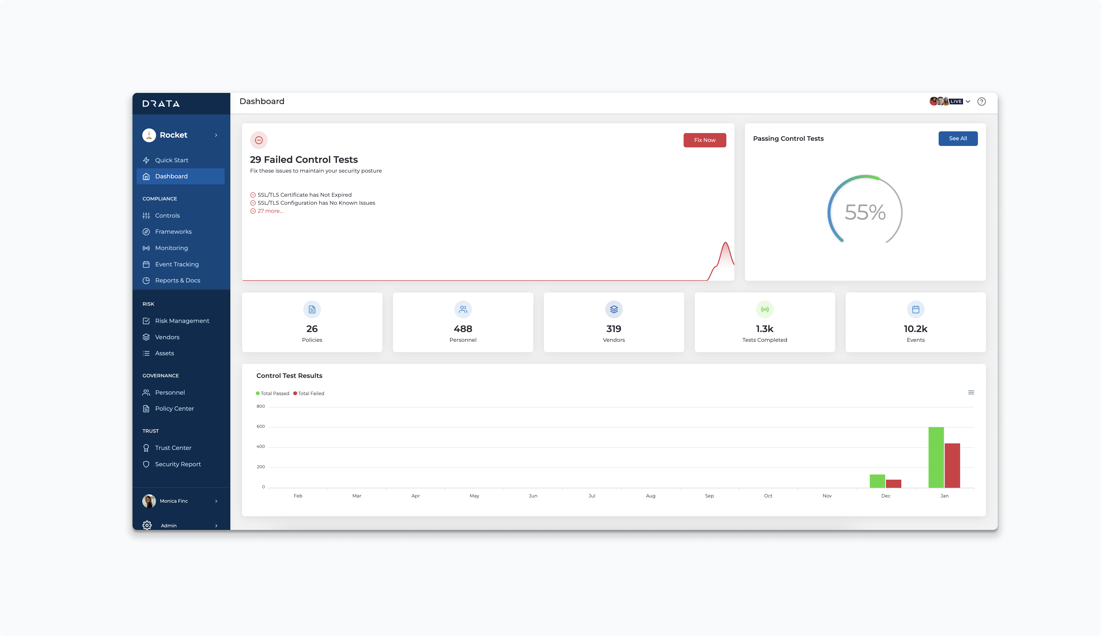Viewport: 1101px width, 636px height.
Task: Expand the Rocket workspace chevron
Action: [216, 135]
